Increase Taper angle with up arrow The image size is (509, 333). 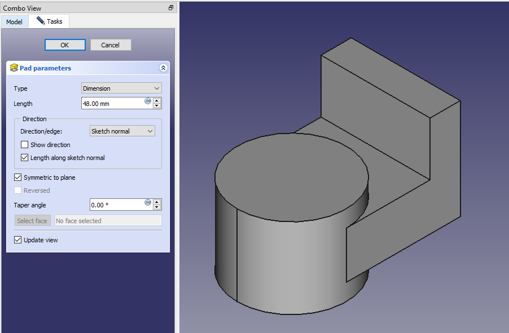[157, 202]
